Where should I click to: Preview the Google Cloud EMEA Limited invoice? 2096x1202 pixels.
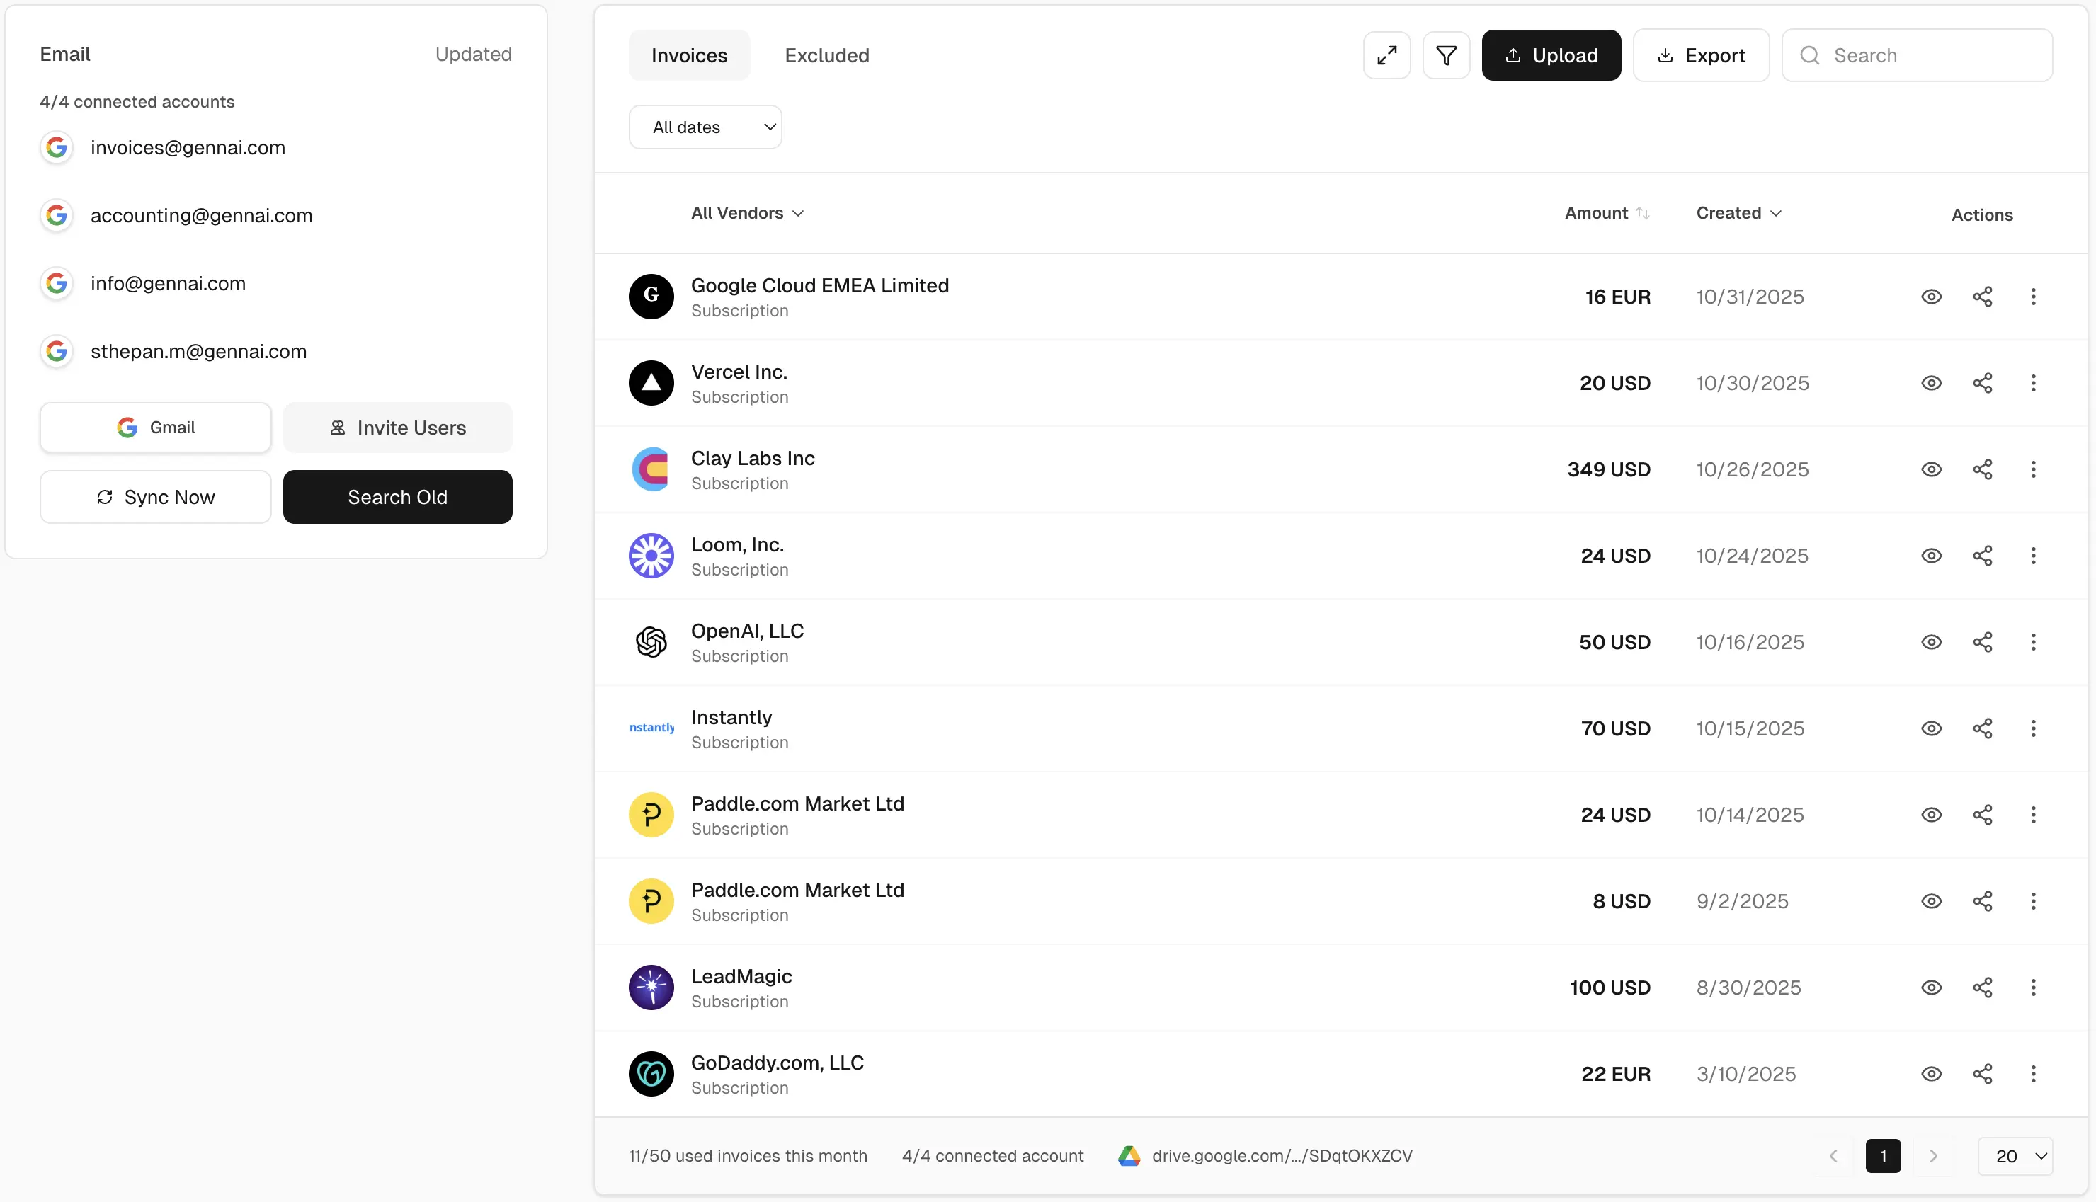coord(1931,297)
